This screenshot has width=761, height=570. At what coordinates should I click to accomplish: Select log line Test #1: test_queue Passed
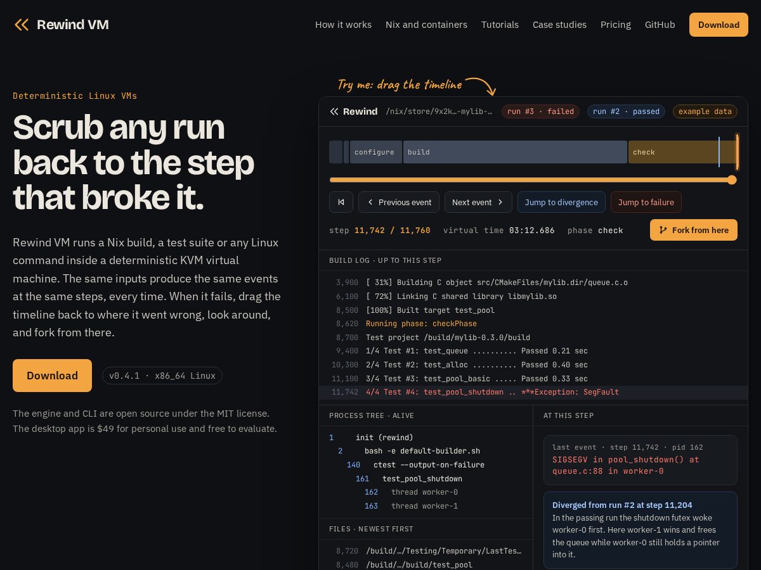pos(533,351)
